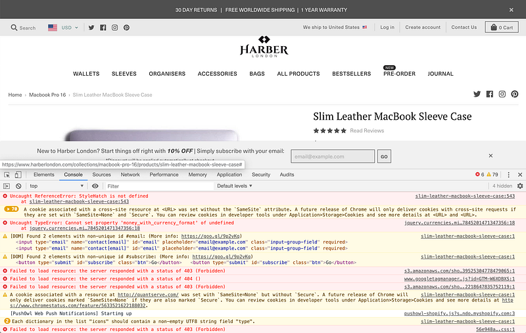Open the shopping cart icon
Screen dimensions: 526x333
pyautogui.click(x=492, y=28)
